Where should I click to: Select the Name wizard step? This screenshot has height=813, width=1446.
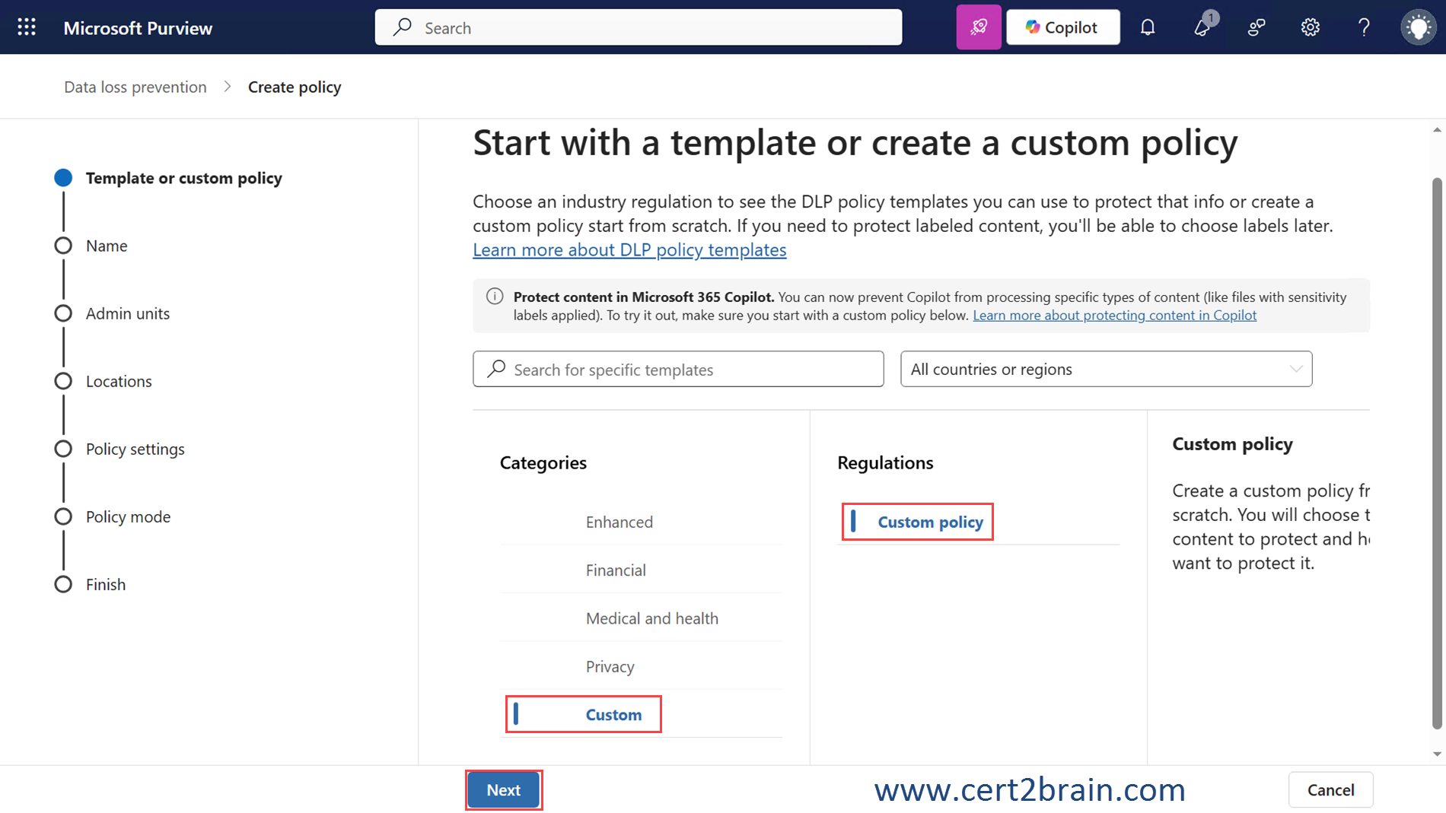[x=107, y=246]
